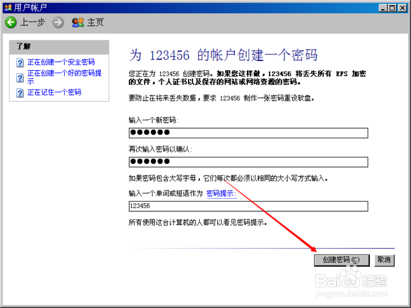
Task: Click the 取消 button
Action: pyautogui.click(x=384, y=260)
